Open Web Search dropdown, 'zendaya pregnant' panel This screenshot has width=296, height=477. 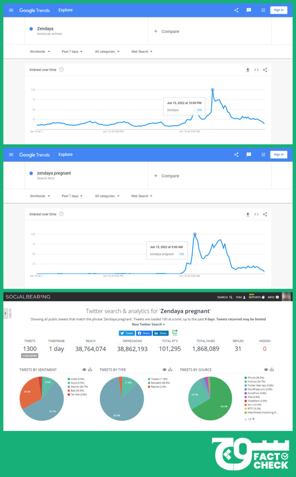click(142, 196)
